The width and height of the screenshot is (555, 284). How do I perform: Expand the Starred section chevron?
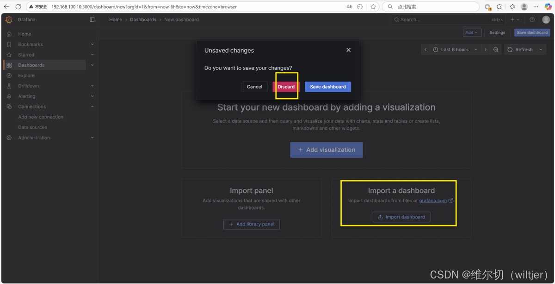pos(92,55)
